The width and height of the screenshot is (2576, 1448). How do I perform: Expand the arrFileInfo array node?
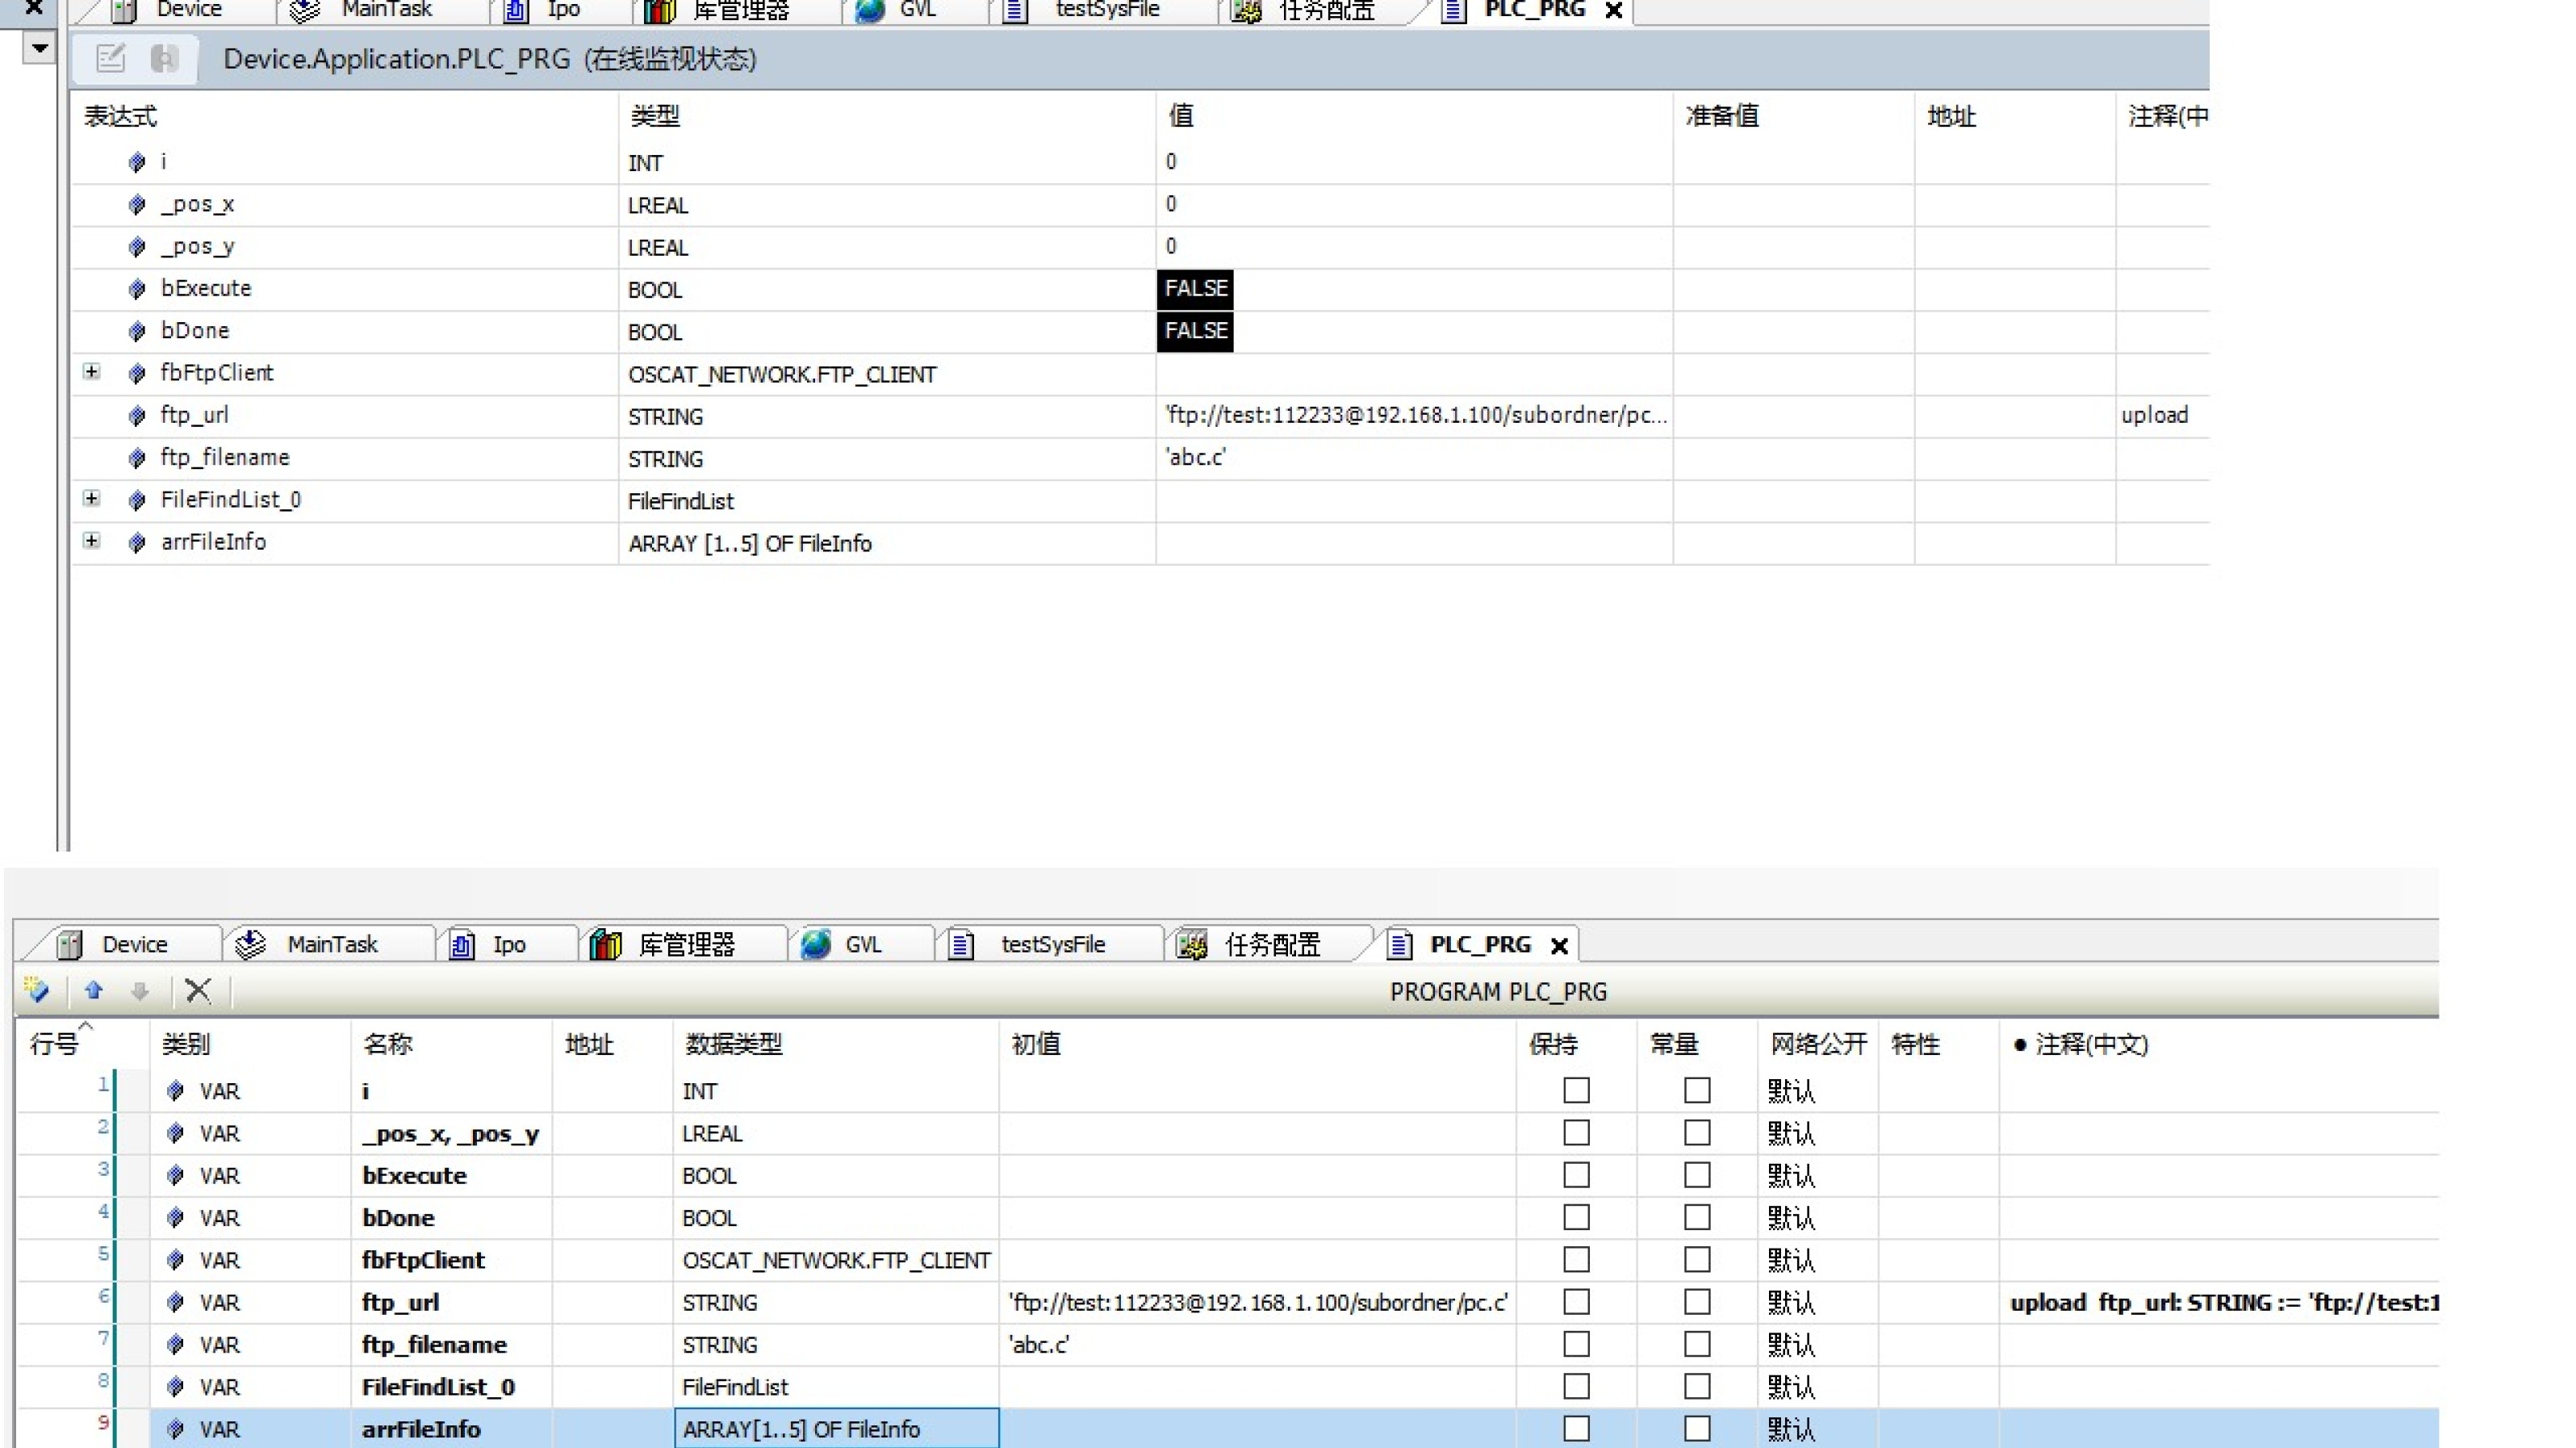tap(91, 541)
